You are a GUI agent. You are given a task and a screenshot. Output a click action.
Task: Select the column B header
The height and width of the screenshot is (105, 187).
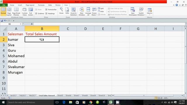pyautogui.click(x=42, y=29)
